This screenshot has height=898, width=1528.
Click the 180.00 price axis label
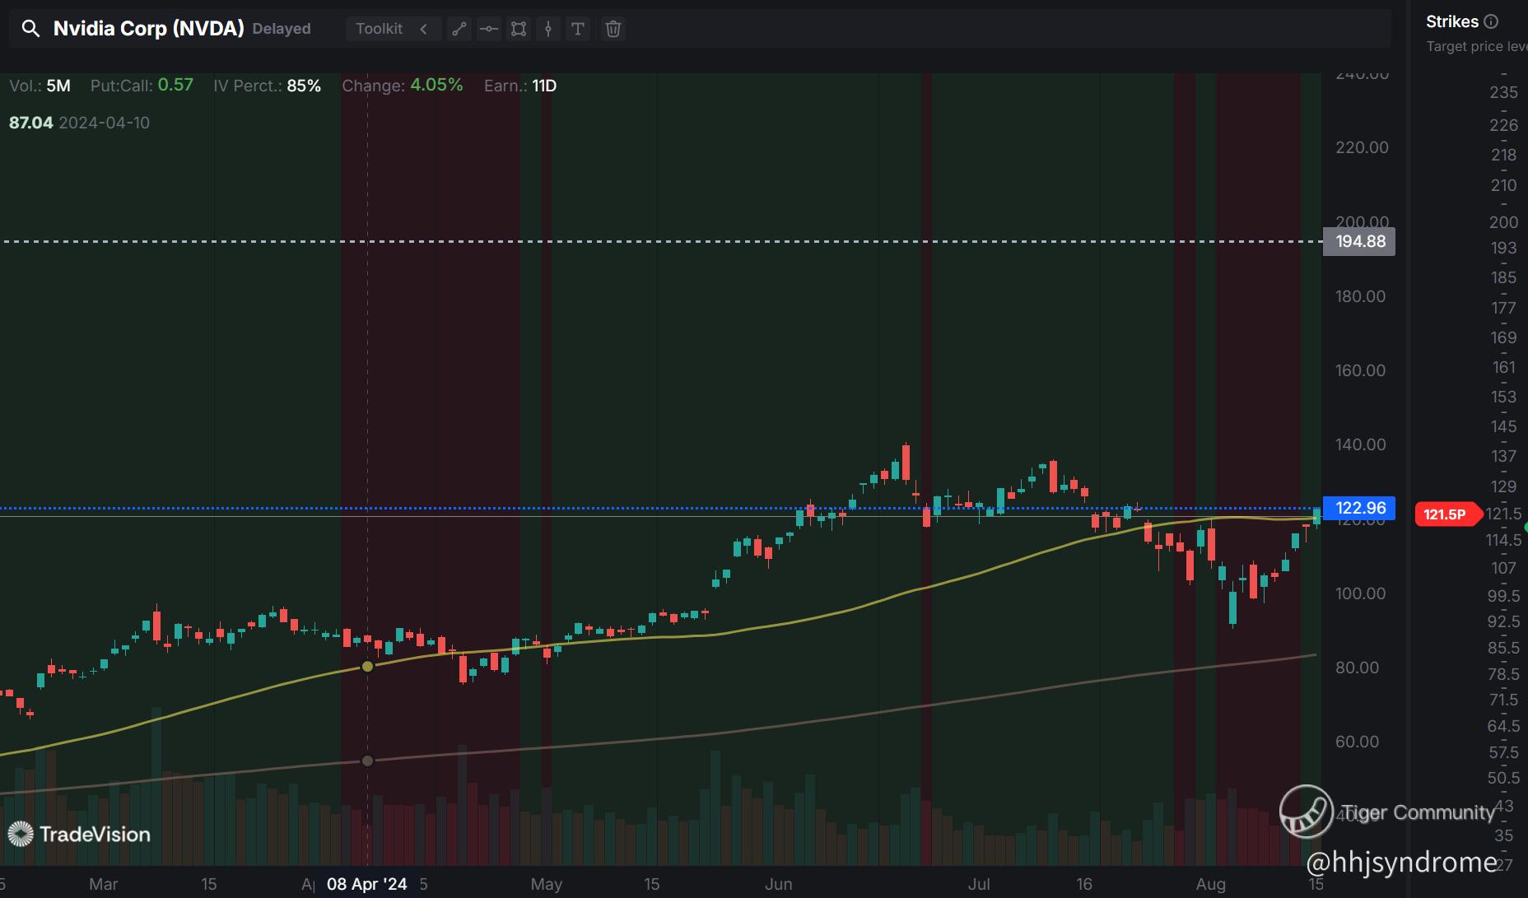pos(1361,296)
